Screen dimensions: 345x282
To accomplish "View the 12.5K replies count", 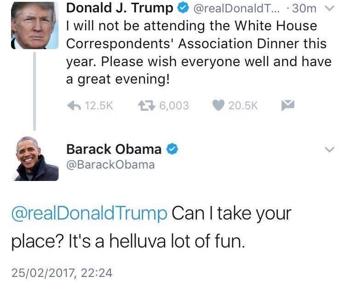I will click(x=99, y=106).
